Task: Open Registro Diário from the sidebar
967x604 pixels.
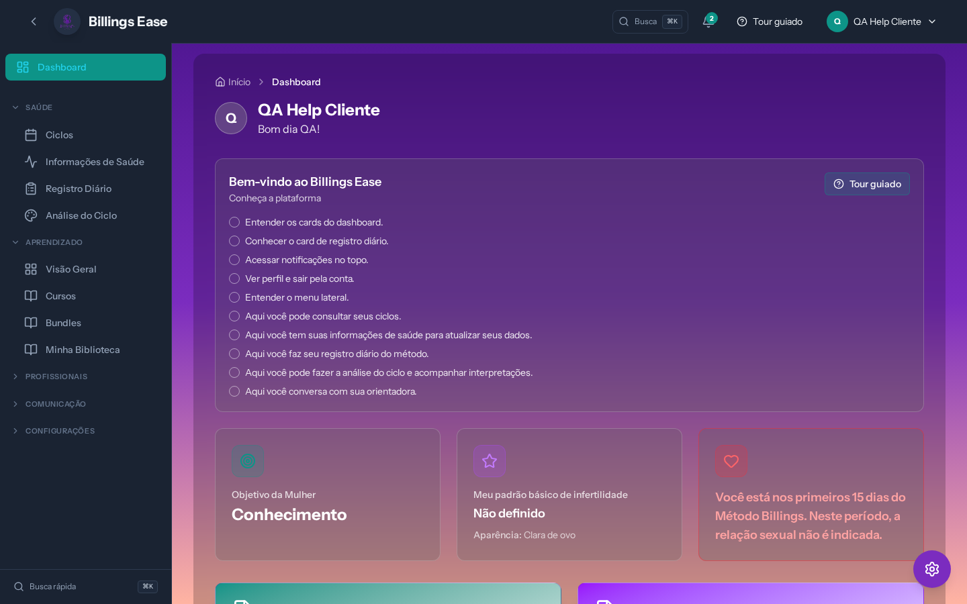Action: coord(31,189)
